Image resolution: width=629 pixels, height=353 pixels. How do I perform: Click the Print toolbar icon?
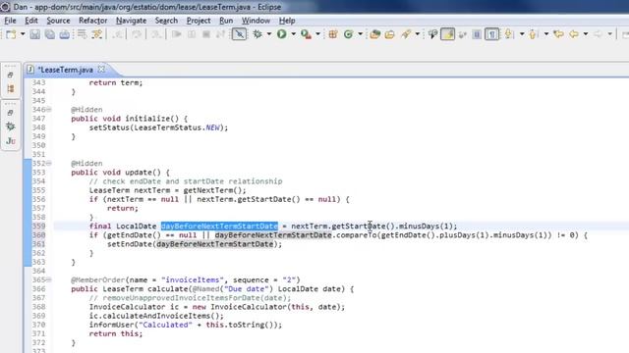[64, 34]
